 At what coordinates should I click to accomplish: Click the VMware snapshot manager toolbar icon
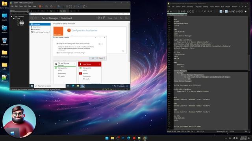59,6
